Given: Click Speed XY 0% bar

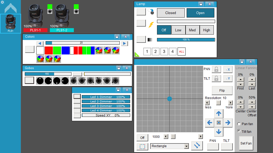Looking at the screenshot, I should coord(106,115).
